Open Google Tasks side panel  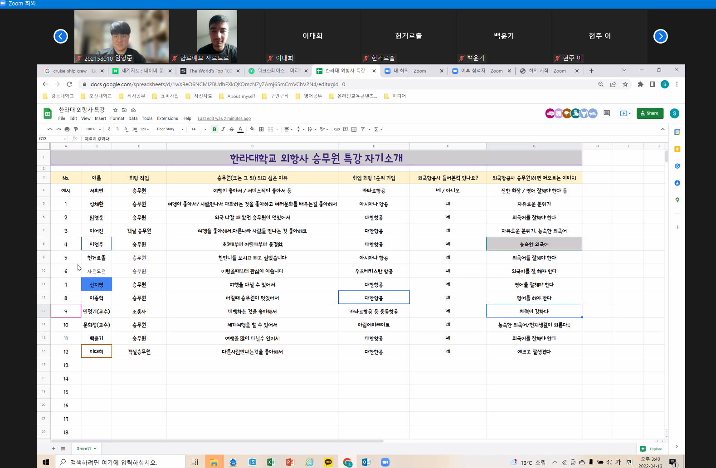point(677,166)
